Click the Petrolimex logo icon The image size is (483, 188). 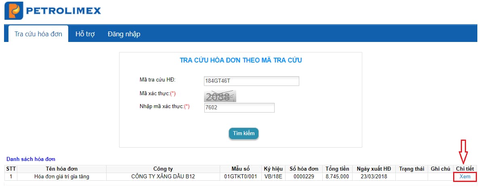click(14, 11)
